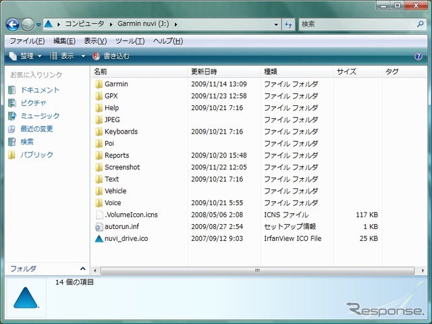Open the ヘルプ(H) menu
The image size is (432, 324).
point(168,41)
